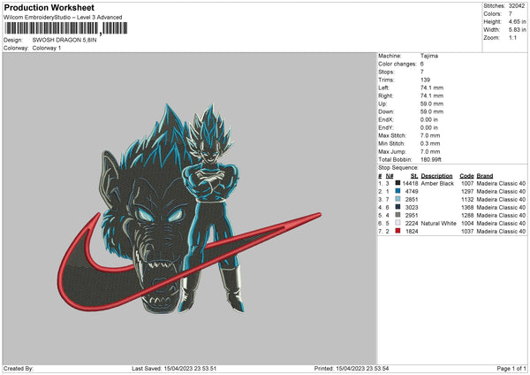Click the EndX value 0.00 in
Viewport: 530px width, 375px height.
click(429, 119)
